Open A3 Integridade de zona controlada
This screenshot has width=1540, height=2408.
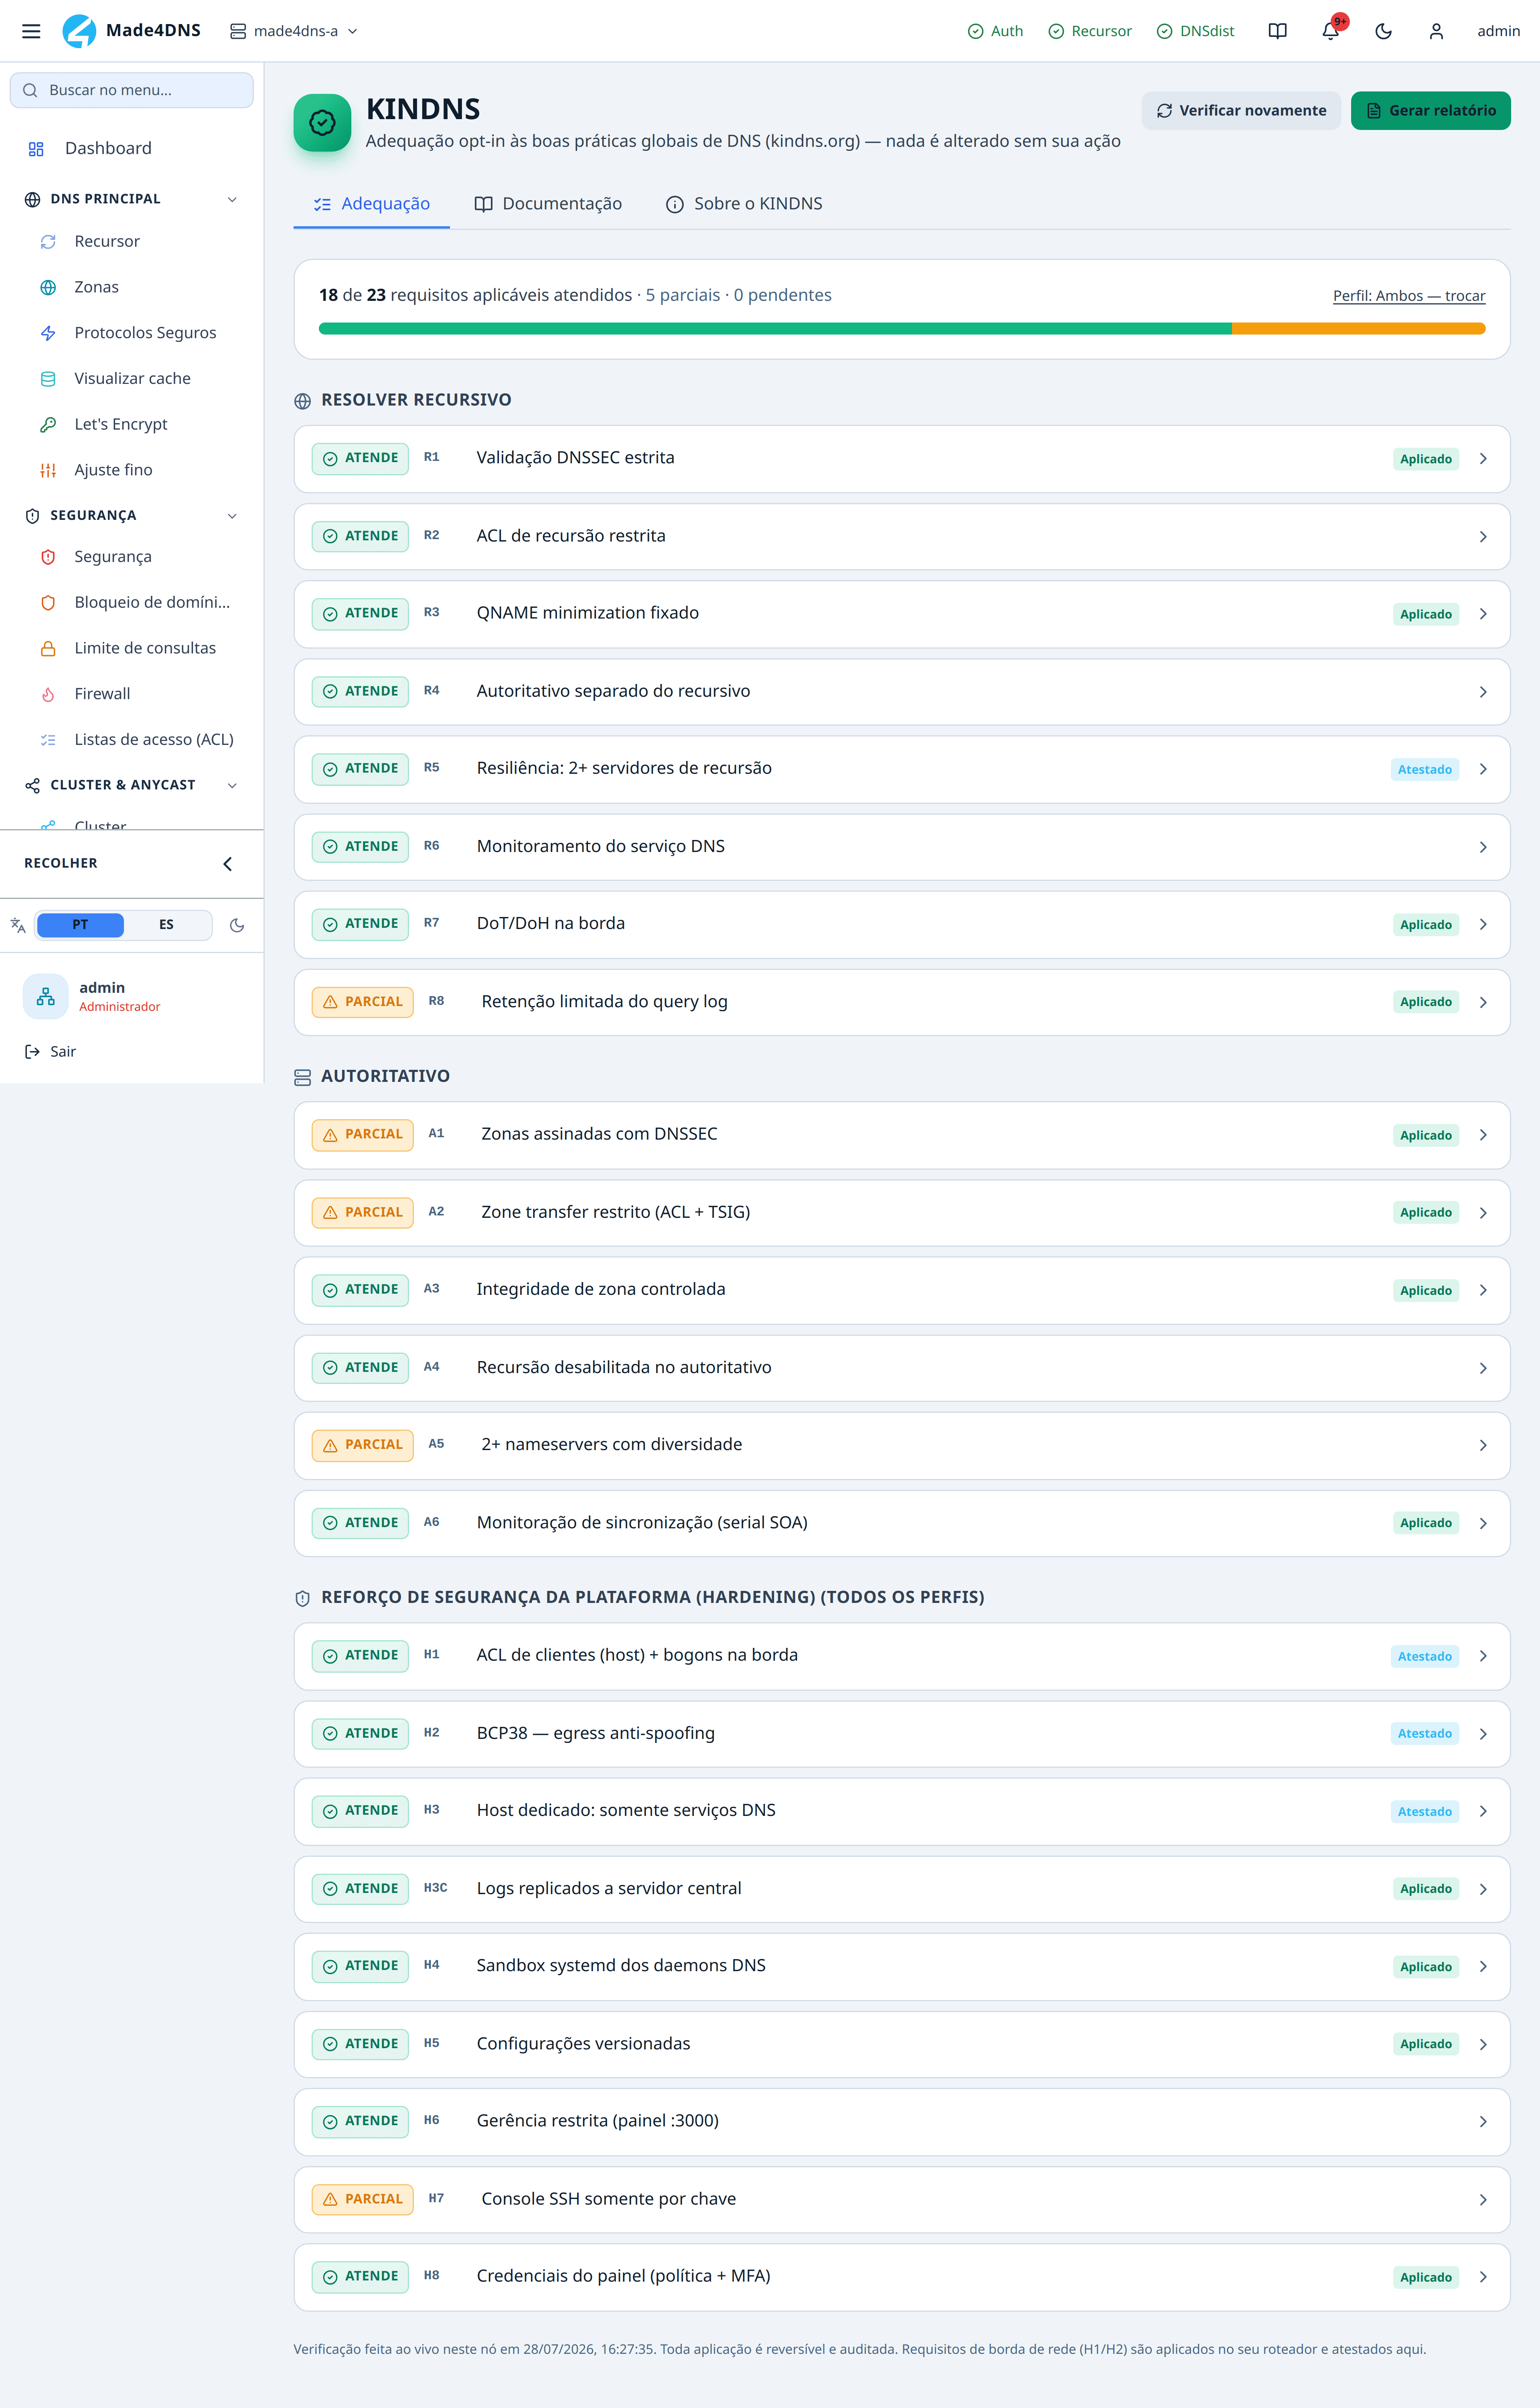click(x=902, y=1291)
